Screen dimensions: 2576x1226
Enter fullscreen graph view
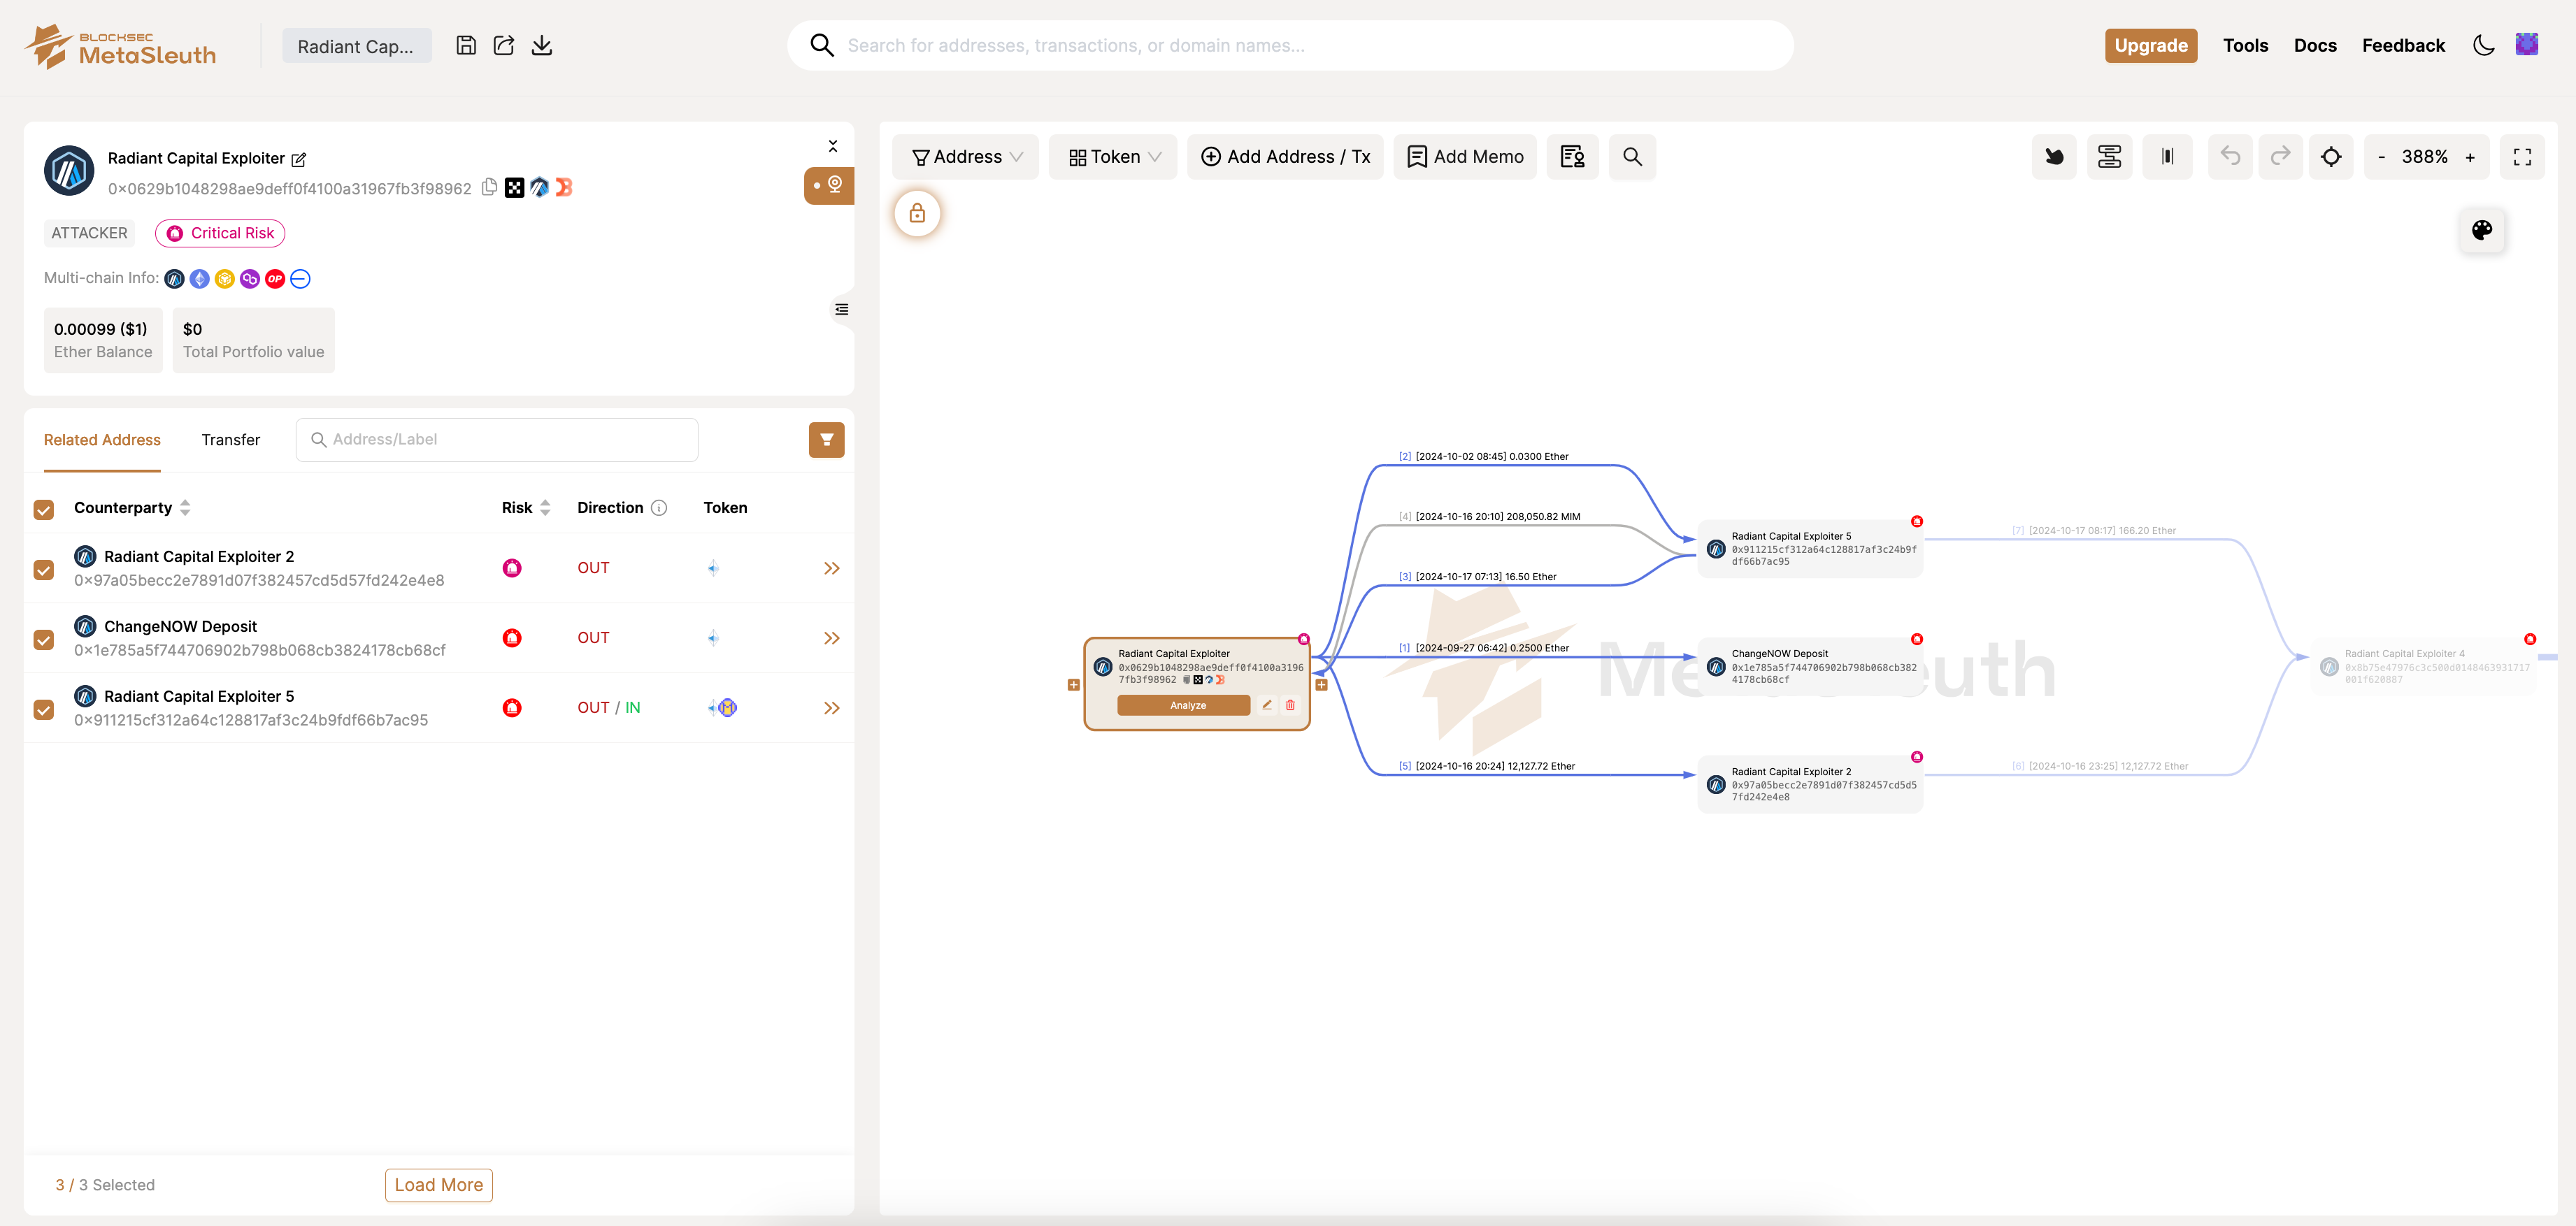[2521, 156]
